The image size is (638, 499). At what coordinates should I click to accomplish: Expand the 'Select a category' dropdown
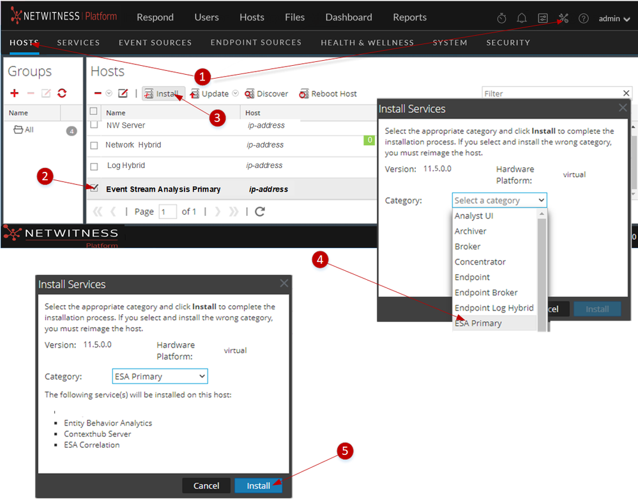point(499,201)
